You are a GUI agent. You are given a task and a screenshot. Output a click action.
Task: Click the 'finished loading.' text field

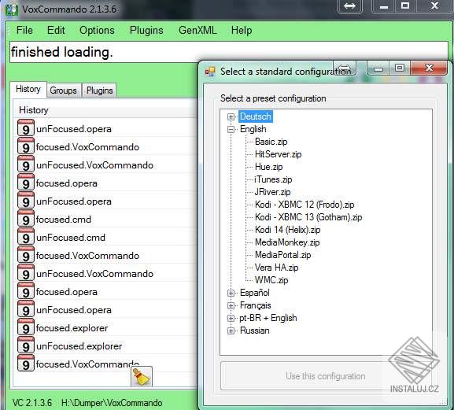point(229,52)
